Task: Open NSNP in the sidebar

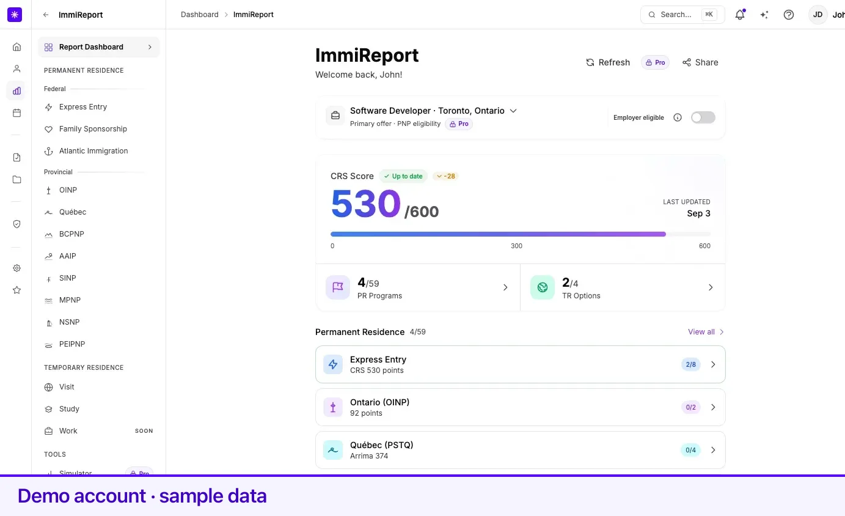Action: (98, 322)
